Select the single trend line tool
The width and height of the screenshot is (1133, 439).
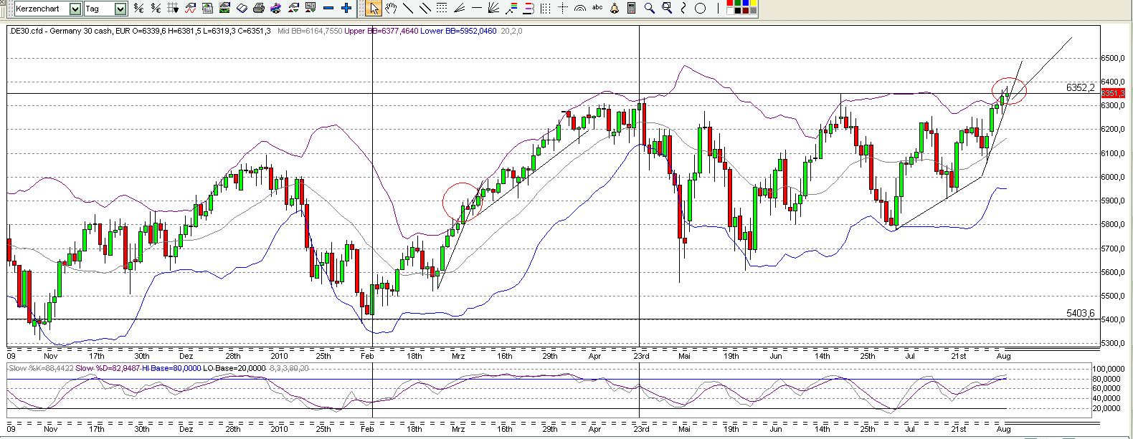coord(408,8)
